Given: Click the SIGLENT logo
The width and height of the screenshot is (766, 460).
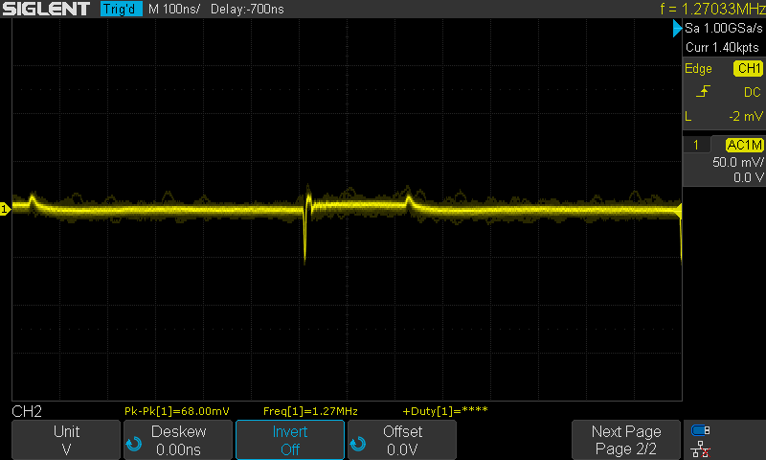Looking at the screenshot, I should pyautogui.click(x=46, y=9).
